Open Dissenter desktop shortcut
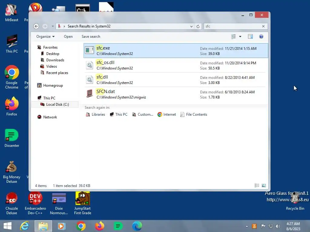The height and width of the screenshot is (232, 310). click(x=12, y=138)
